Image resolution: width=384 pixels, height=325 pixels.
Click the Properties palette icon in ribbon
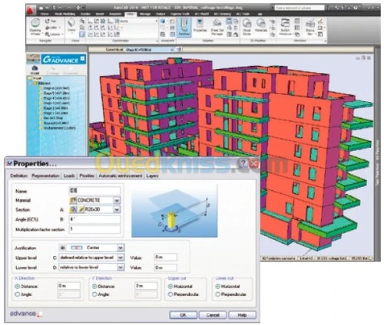click(x=200, y=26)
